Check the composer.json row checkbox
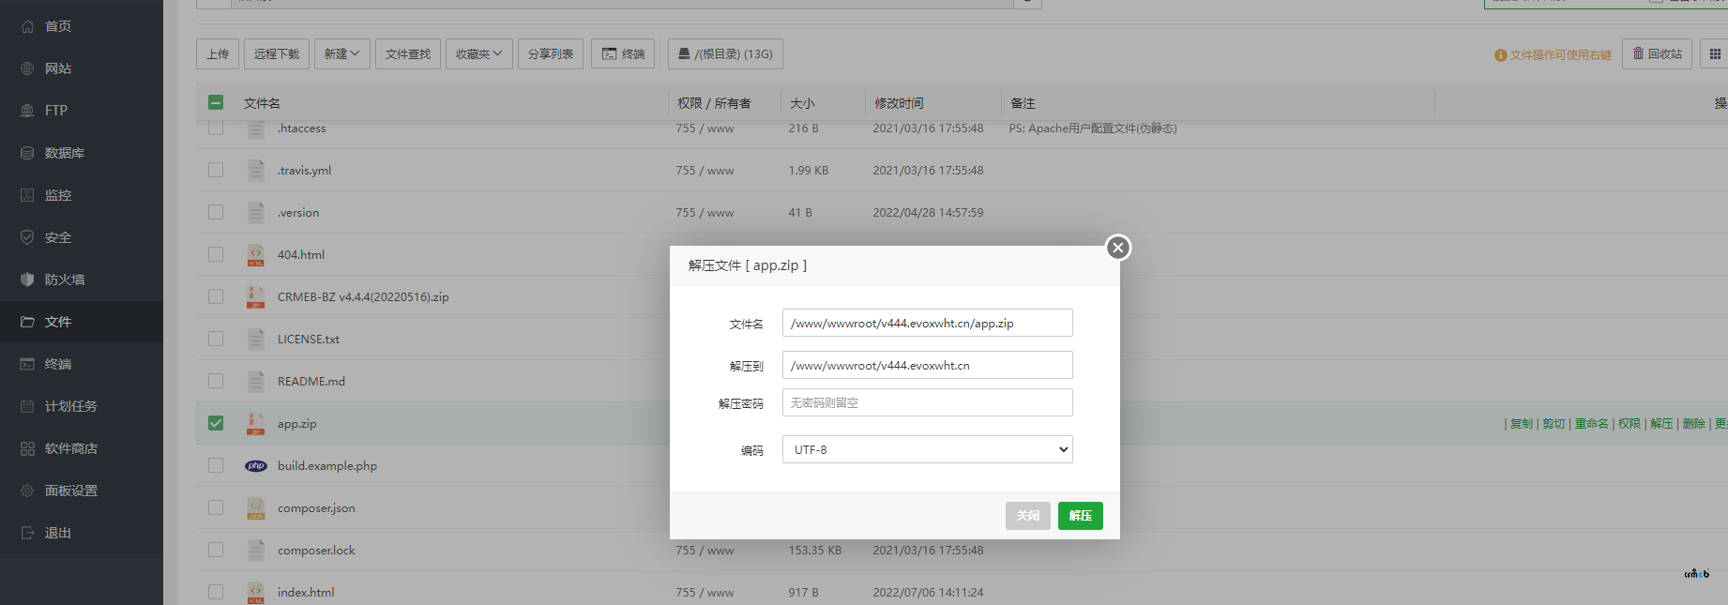1728x605 pixels. [x=216, y=507]
